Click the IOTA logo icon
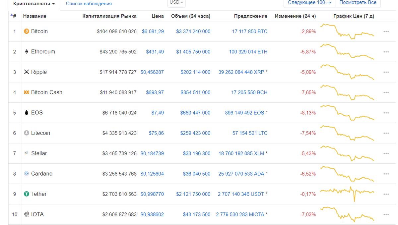398x225 pixels. coord(27,214)
